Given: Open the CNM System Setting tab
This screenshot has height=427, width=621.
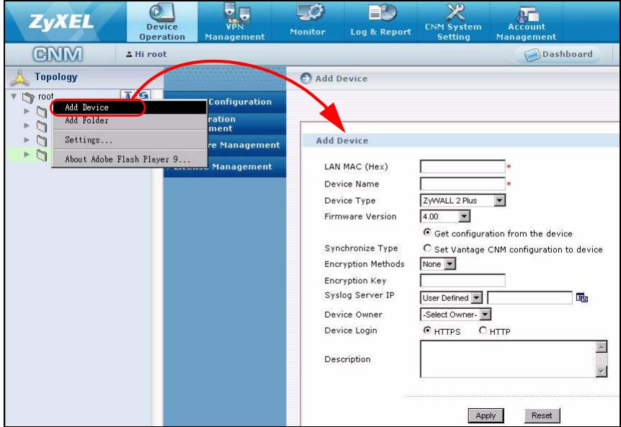Looking at the screenshot, I should pos(453,22).
